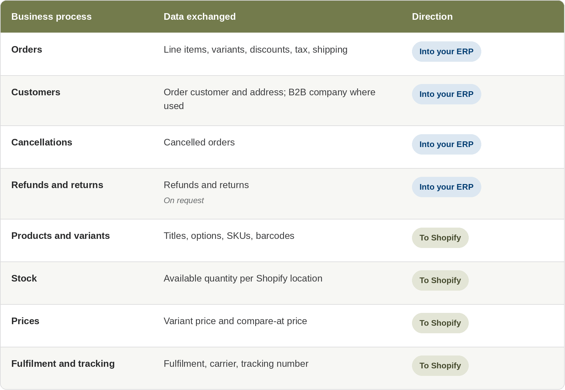Click the 'Data exchanged' column header
This screenshot has height=390, width=565.
tap(200, 17)
